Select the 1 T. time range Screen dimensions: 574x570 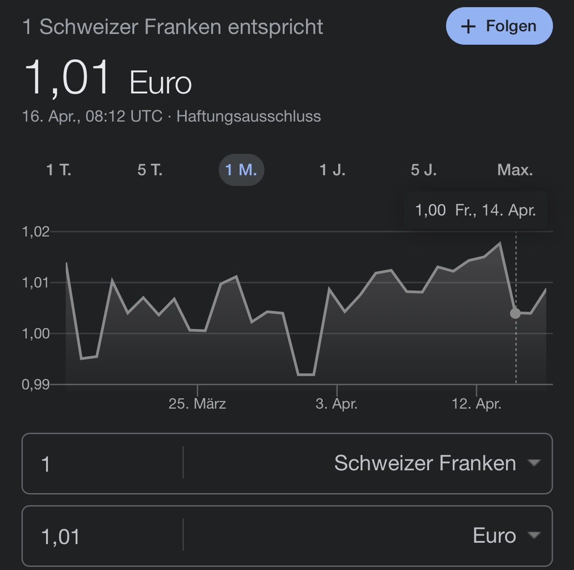coord(59,170)
